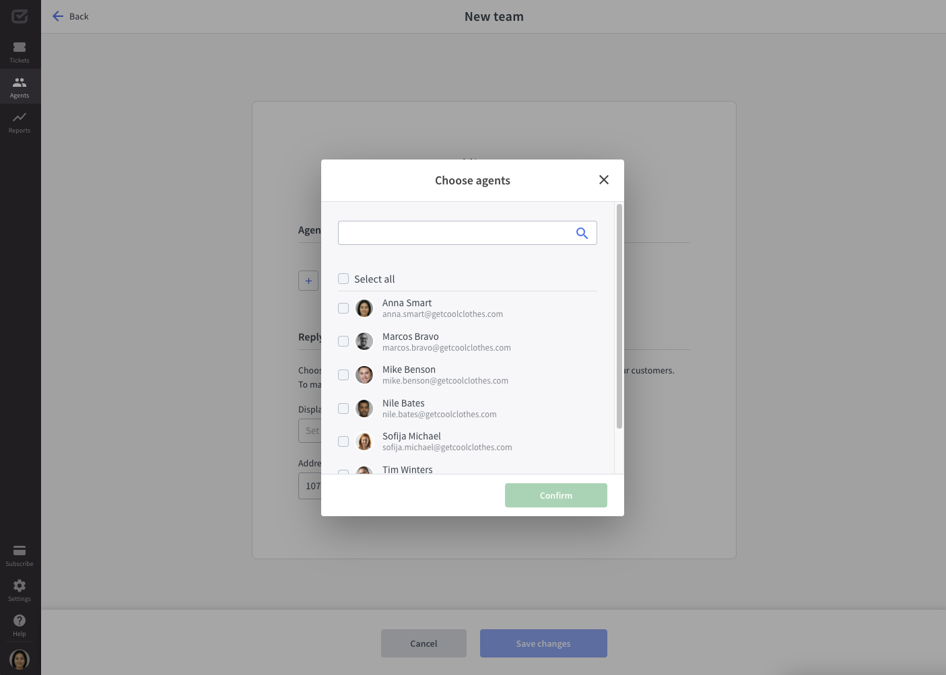Open the Agents section in sidebar

(20, 87)
